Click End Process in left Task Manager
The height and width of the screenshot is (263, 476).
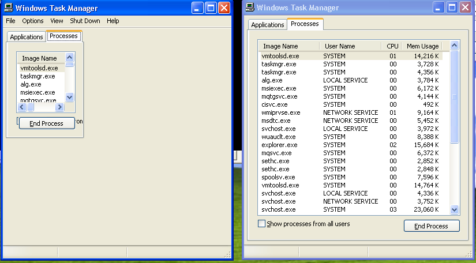[47, 123]
